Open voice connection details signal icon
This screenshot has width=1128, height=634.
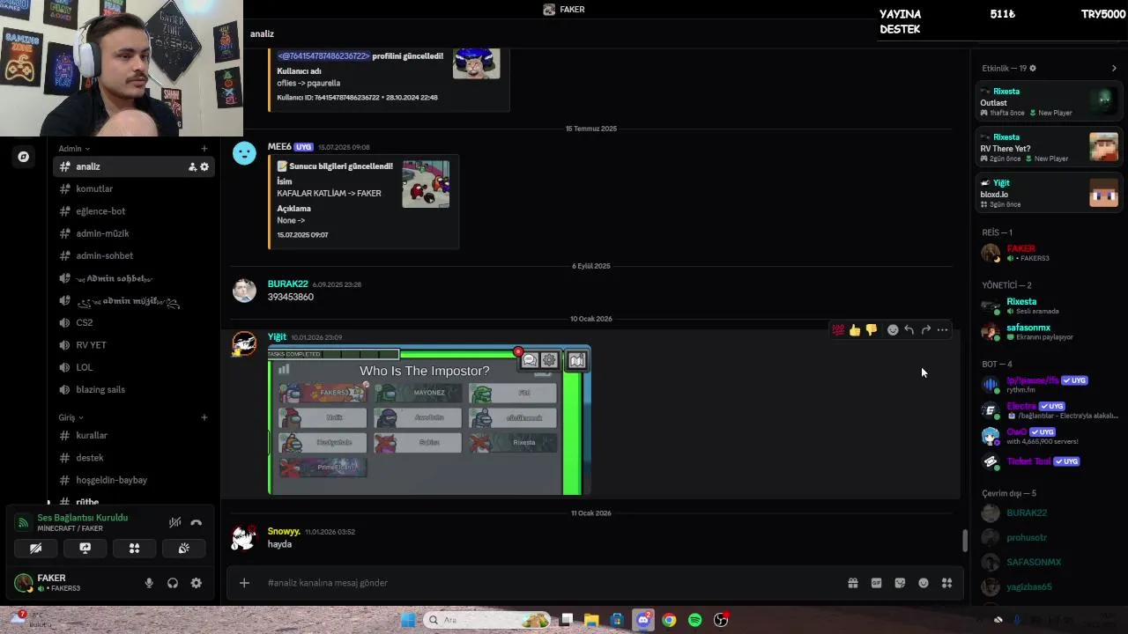click(x=23, y=523)
